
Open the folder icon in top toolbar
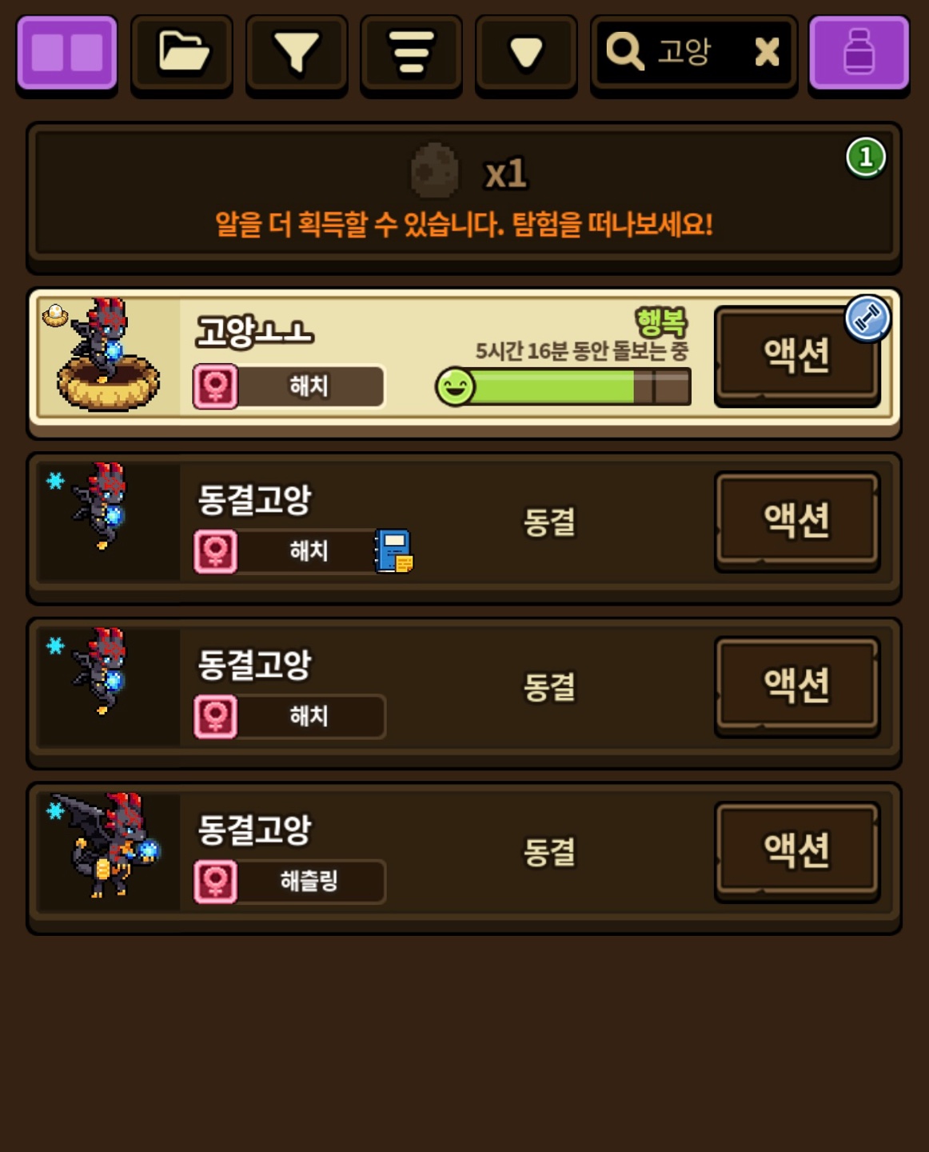coord(182,53)
